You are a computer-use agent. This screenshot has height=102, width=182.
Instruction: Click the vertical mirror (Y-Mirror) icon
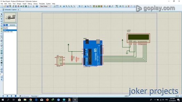(x=1, y=80)
